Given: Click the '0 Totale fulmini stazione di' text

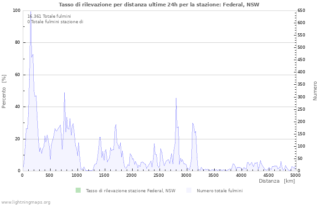Looking at the screenshot, I should point(55,21).
